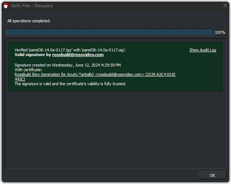Viewport: 231px width, 184px height.
Task: Close the Verify Files dialog window
Action: (225, 5)
